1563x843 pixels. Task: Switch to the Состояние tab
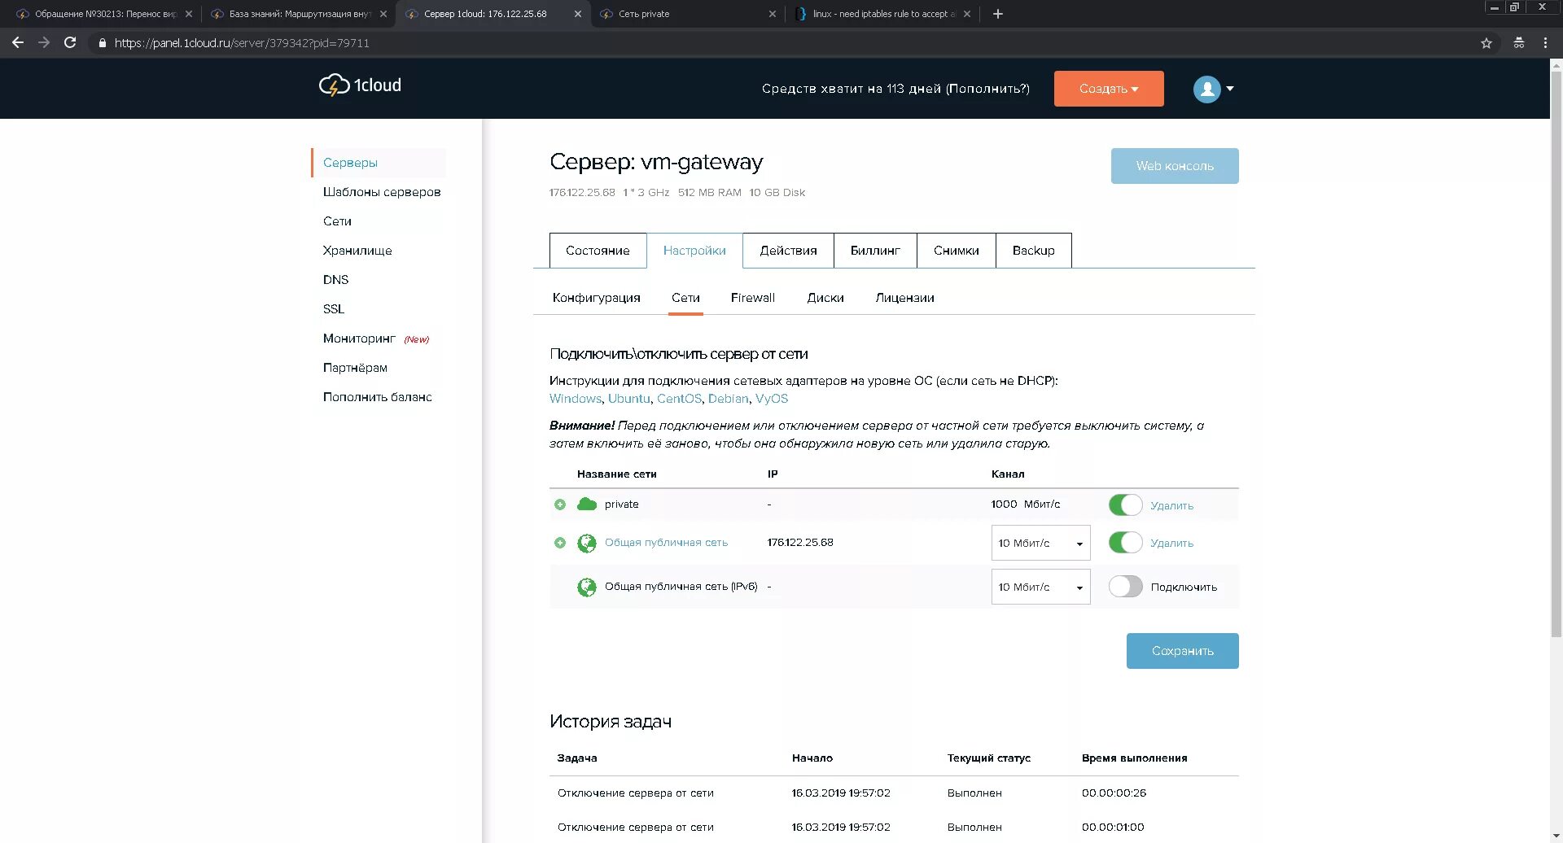[x=598, y=251]
